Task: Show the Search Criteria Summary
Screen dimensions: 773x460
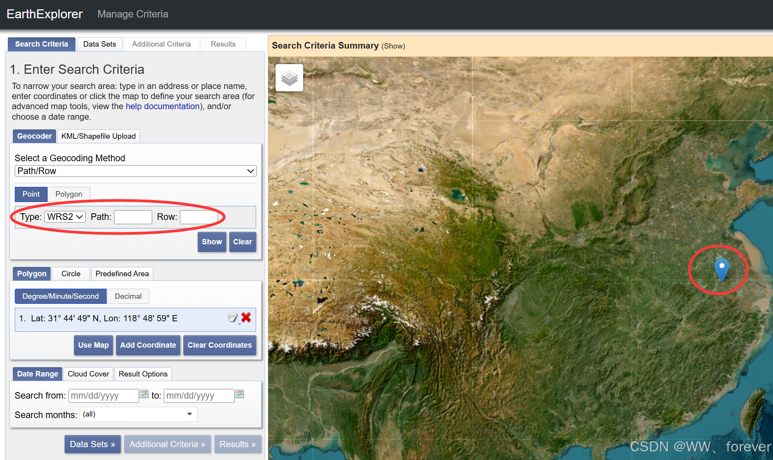Action: tap(393, 46)
